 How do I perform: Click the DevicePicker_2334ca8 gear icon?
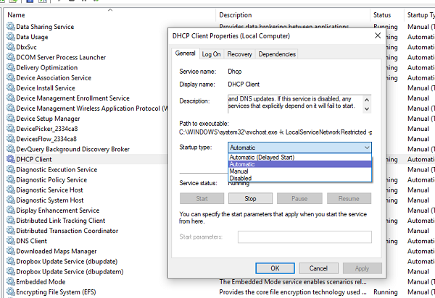tap(11, 129)
